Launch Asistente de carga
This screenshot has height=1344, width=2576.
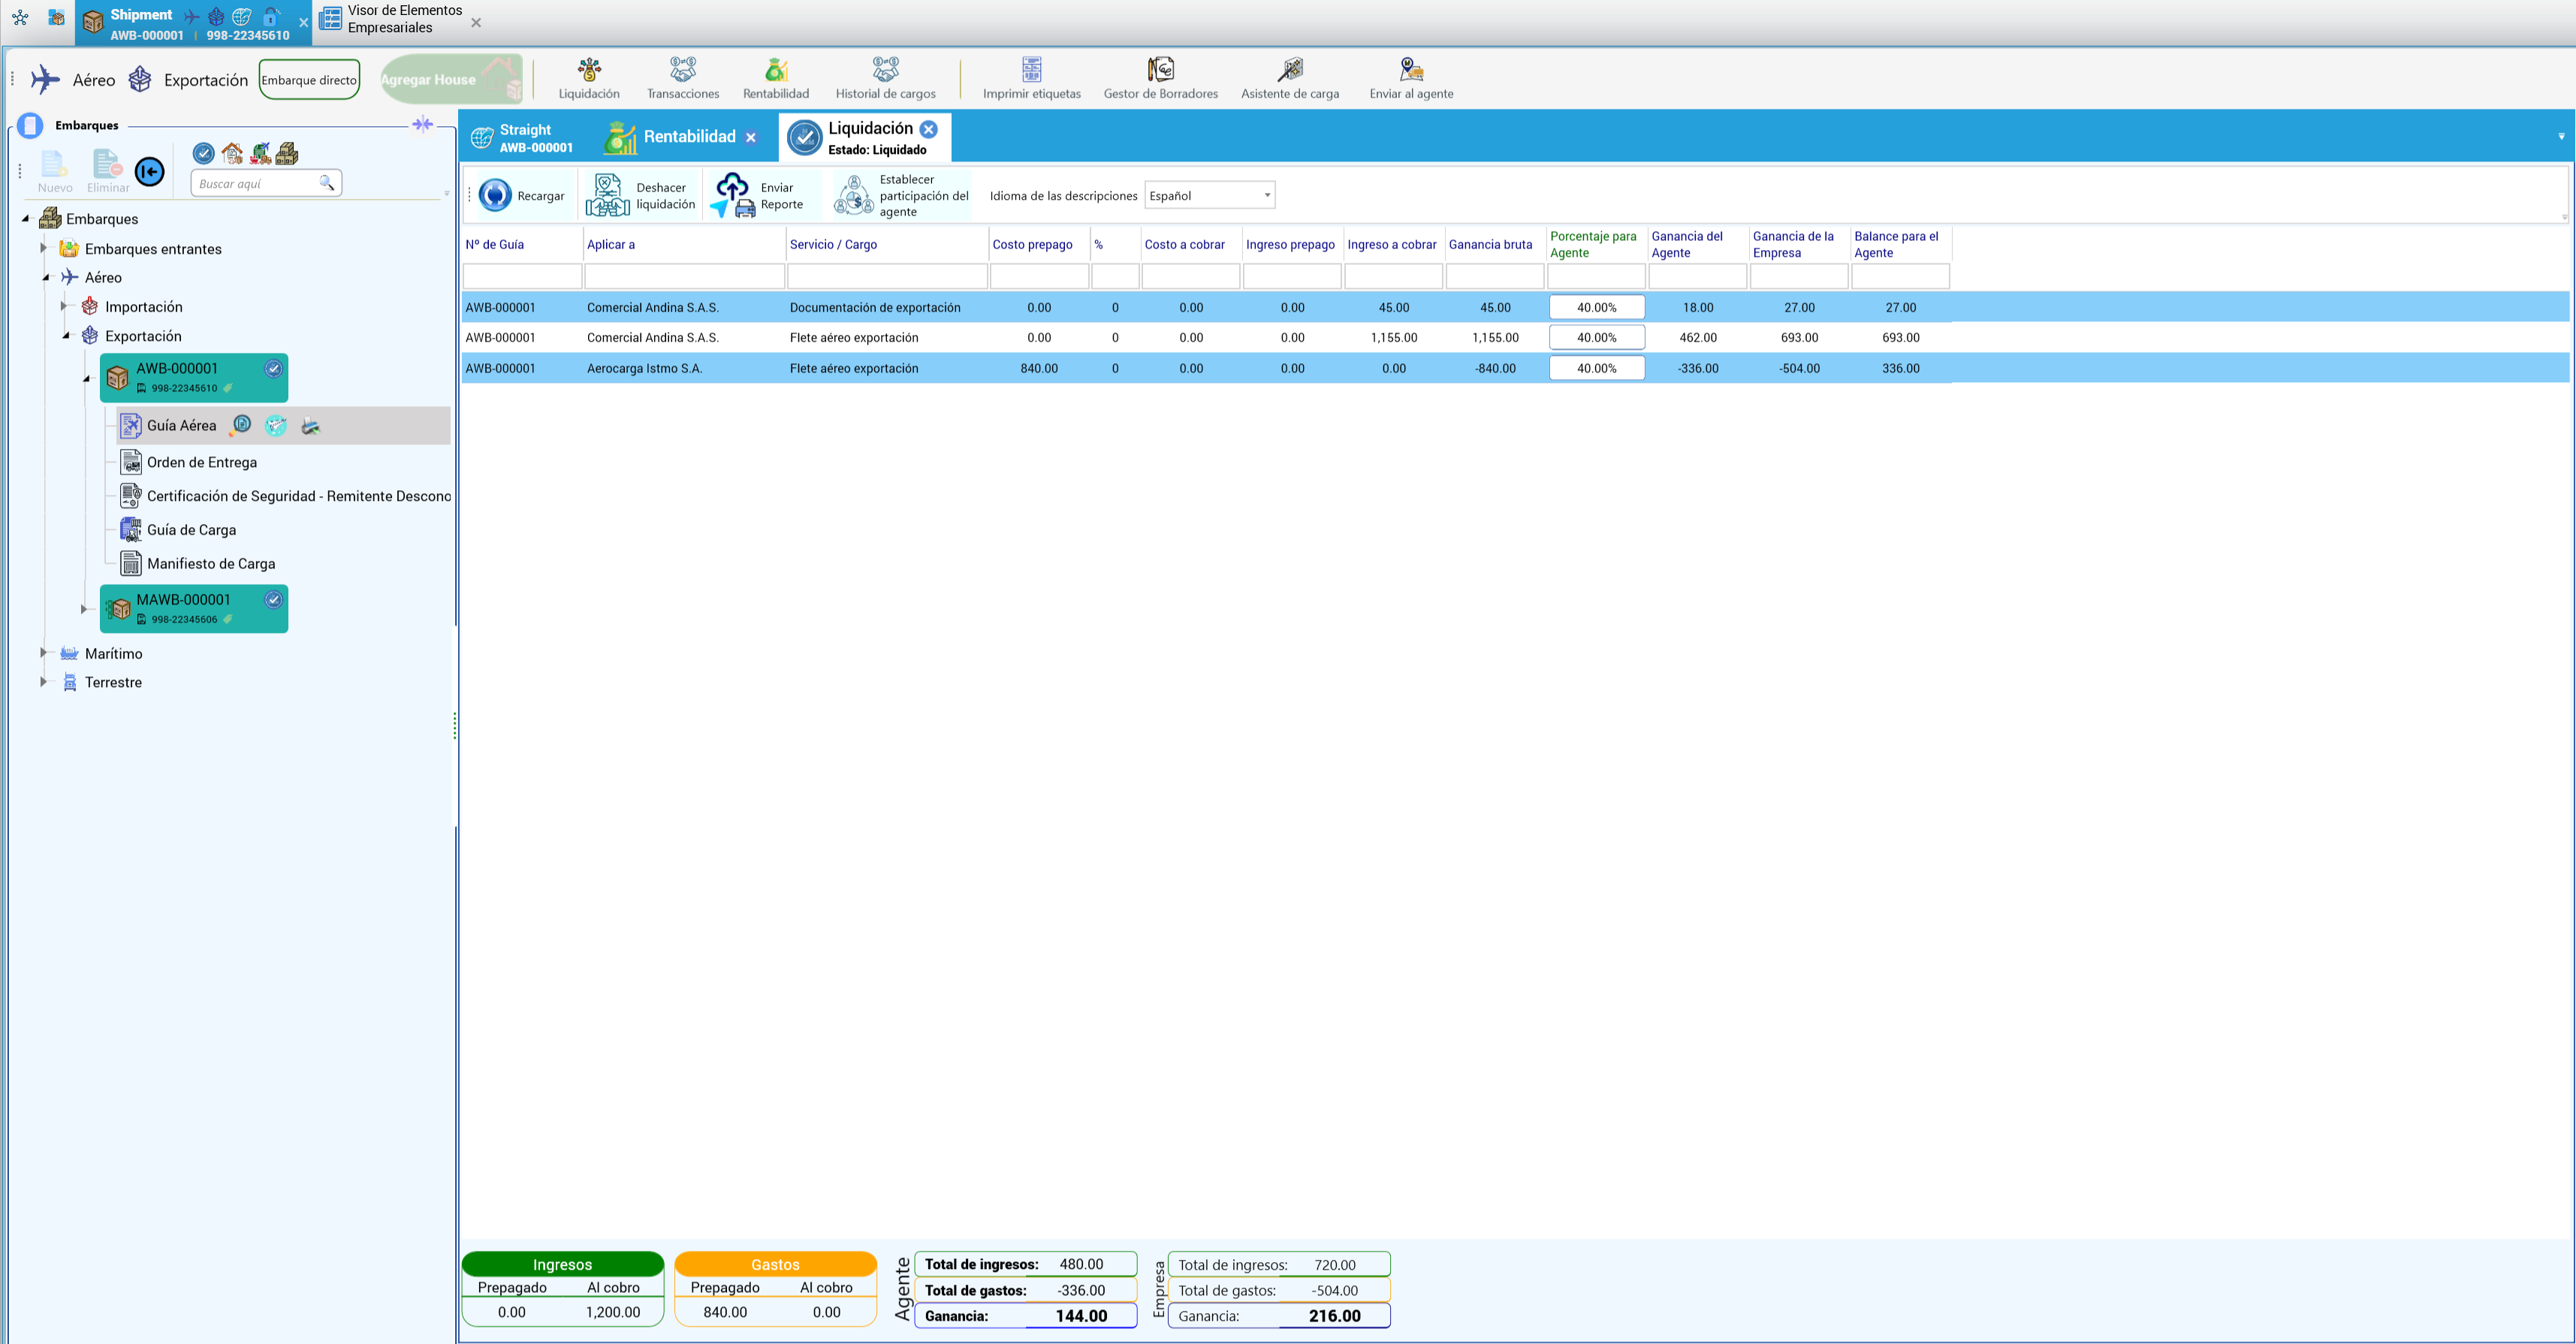(1289, 79)
